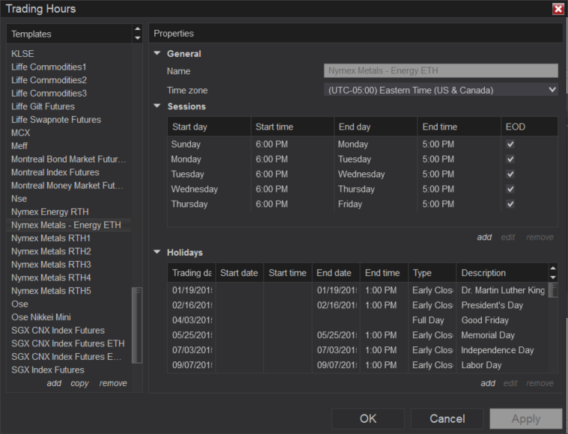Select SGX CNX Index Futures ETH template
The width and height of the screenshot is (568, 434).
pos(69,343)
